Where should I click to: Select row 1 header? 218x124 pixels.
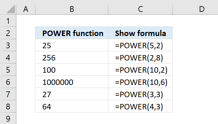[x=8, y=21]
